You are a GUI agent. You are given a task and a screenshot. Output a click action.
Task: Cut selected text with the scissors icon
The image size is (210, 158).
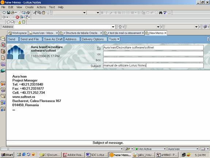click(35, 12)
